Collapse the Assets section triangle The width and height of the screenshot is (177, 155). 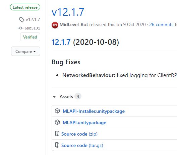click(x=54, y=97)
